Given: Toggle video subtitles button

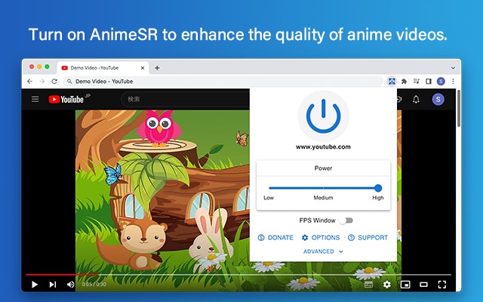Looking at the screenshot, I should 369,285.
